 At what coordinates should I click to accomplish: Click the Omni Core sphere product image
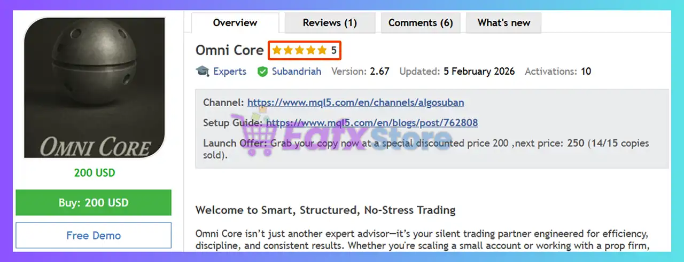(x=94, y=88)
